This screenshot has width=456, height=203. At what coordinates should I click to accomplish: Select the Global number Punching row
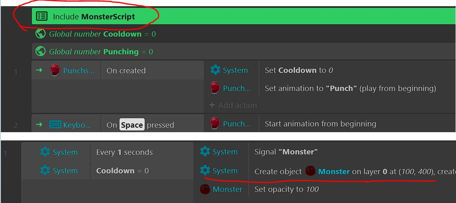[x=244, y=51]
